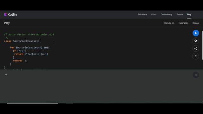Go to the Community section

tap(166, 15)
